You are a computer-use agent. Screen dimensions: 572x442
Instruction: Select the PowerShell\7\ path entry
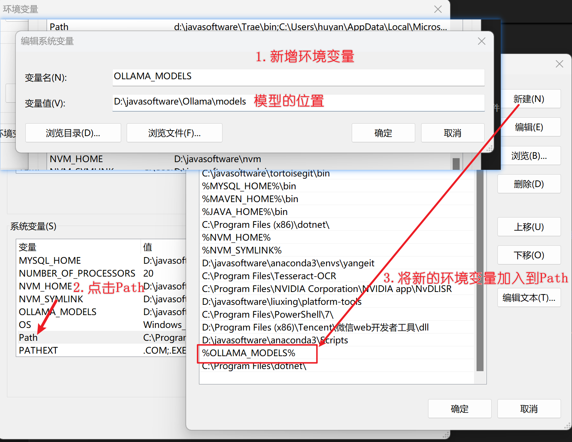[337, 314]
